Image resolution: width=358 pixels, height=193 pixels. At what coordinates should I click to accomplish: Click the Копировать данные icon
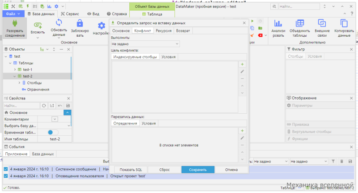pos(344,23)
